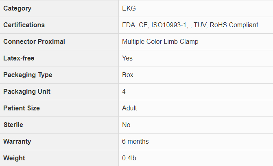This screenshot has width=273, height=166.
Task: Select the 6 months warranty value
Action: pos(135,142)
